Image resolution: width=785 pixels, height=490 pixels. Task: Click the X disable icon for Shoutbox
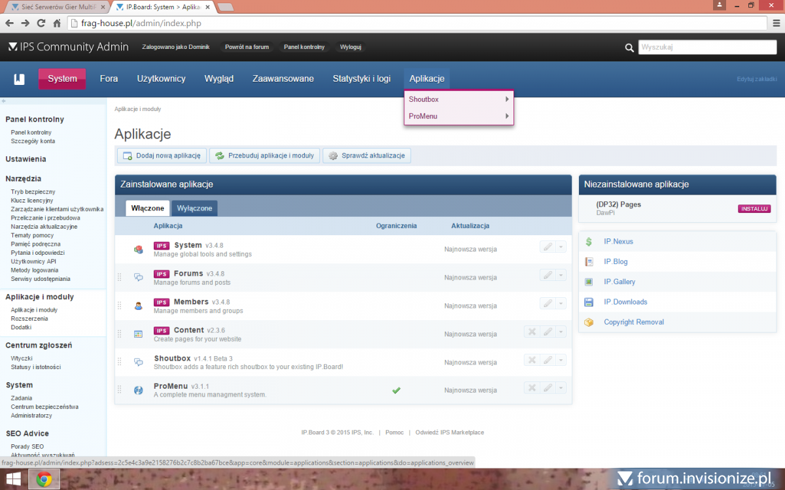coord(532,360)
